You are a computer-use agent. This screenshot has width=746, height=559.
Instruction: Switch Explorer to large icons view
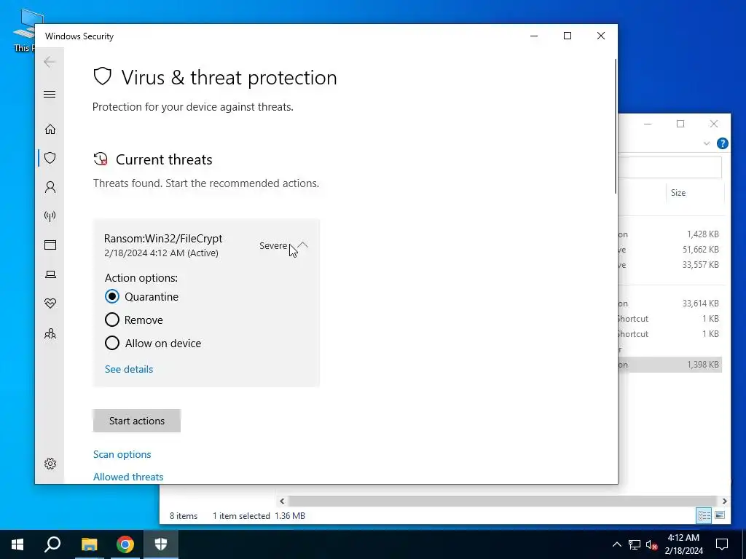coord(720,516)
